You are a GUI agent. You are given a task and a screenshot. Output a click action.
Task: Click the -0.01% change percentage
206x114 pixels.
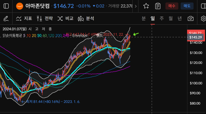[83, 6]
